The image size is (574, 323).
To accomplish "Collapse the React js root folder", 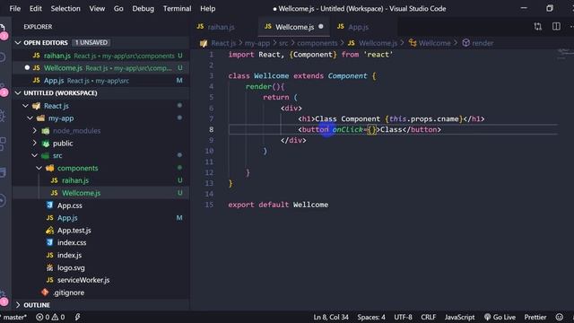I will pyautogui.click(x=25, y=106).
